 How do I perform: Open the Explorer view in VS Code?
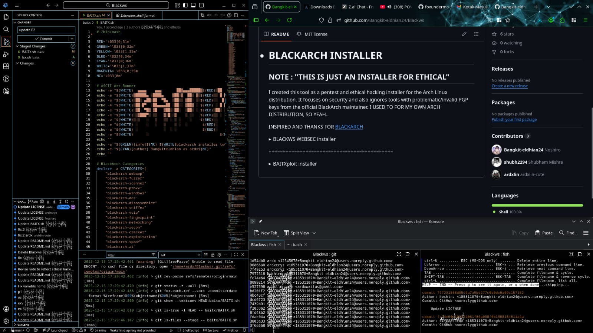coord(6,17)
